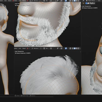Viewport: 102px width, 102px height.
Task: Toggle proportional editing in upper beard viewport header
Action: click(51, 1)
